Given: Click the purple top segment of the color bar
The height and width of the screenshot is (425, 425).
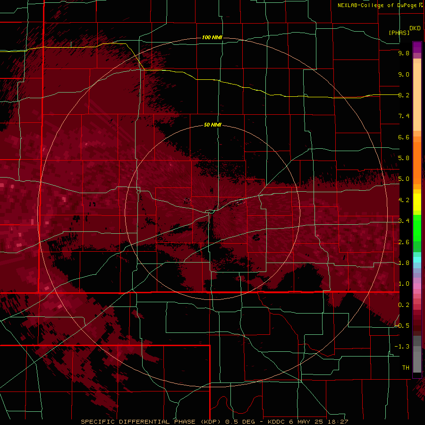Looking at the screenshot, I should [417, 48].
